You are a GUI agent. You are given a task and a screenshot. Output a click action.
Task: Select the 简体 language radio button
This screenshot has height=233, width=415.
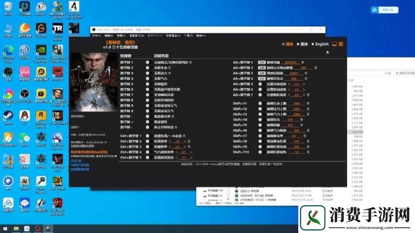283,44
